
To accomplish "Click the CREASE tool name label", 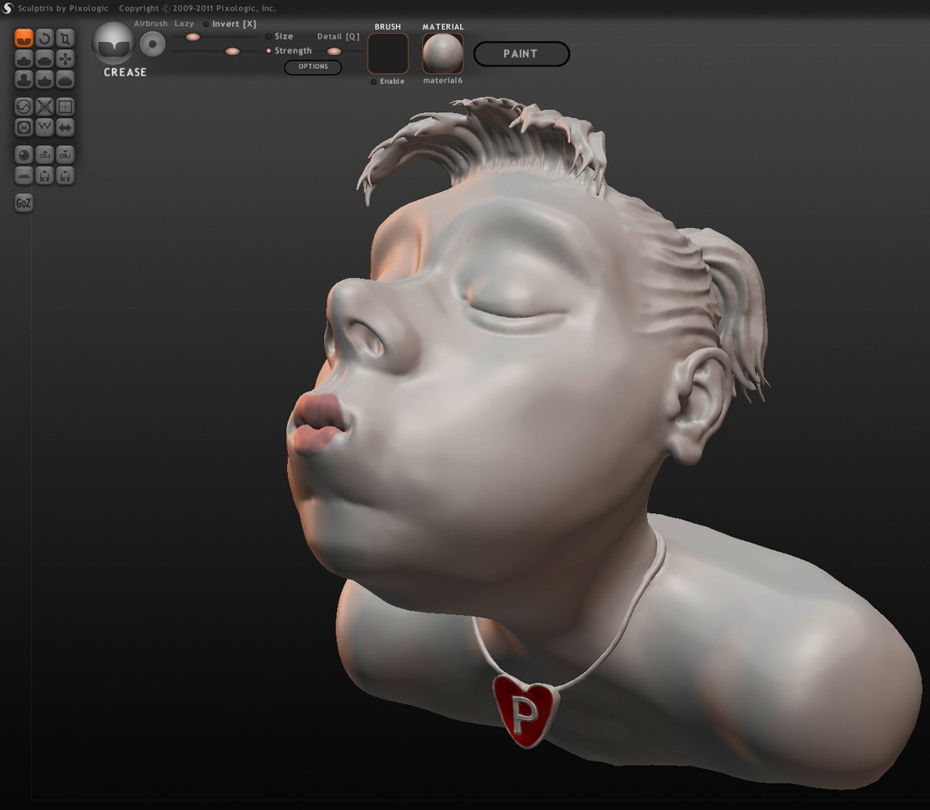I will click(x=125, y=72).
